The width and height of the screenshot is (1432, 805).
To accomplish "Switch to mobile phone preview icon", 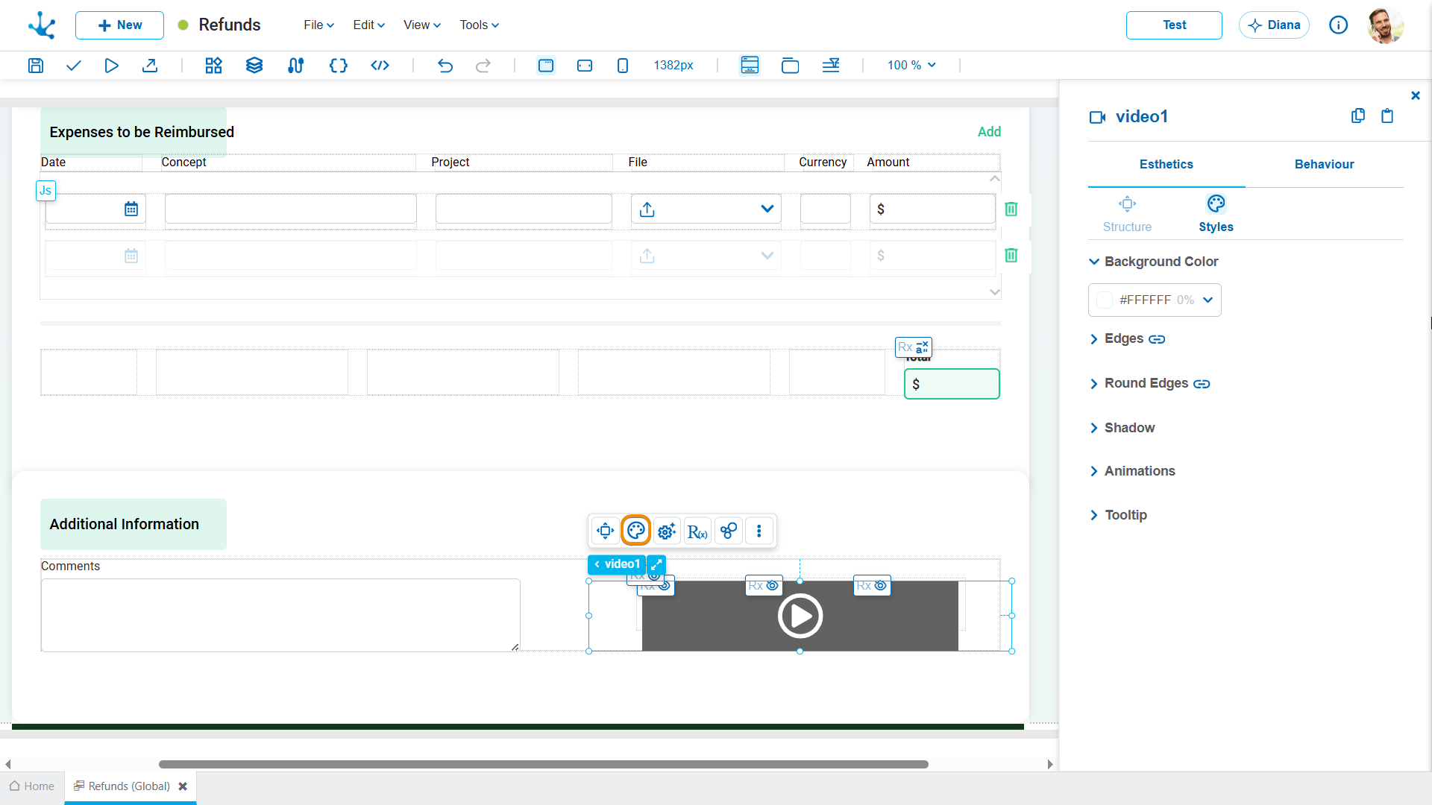I will [623, 66].
